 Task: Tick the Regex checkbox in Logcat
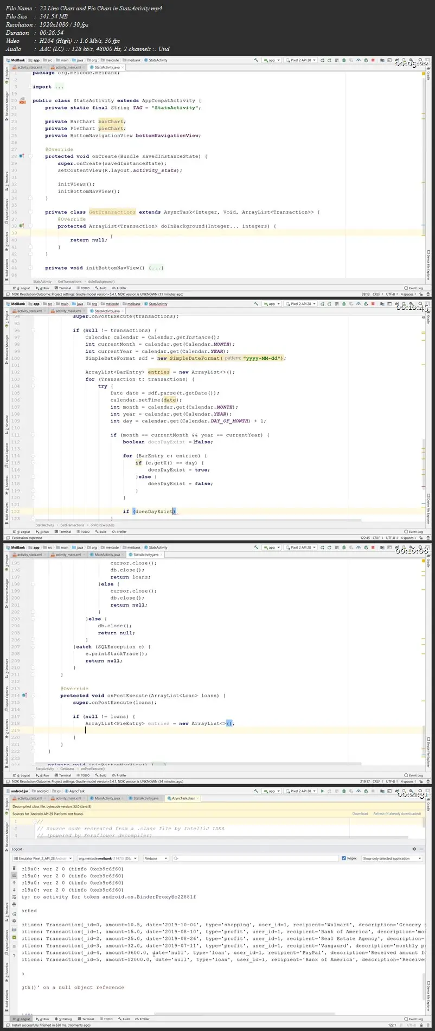[x=344, y=858]
